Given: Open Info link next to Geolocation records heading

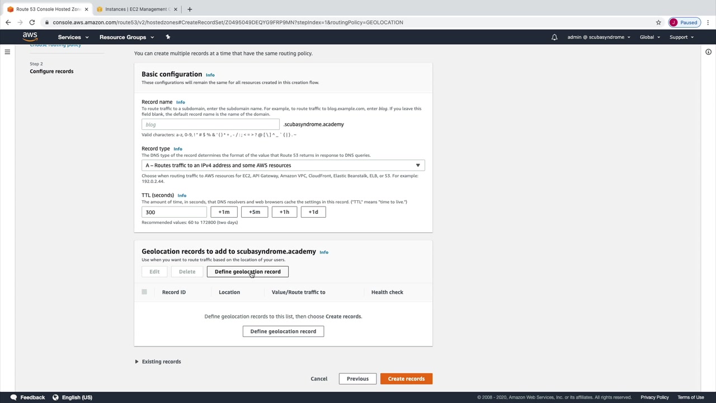Looking at the screenshot, I should tap(324, 252).
